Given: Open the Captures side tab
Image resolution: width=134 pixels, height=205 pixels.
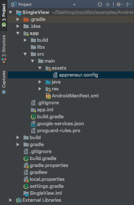Looking at the screenshot, I should (x=4, y=82).
